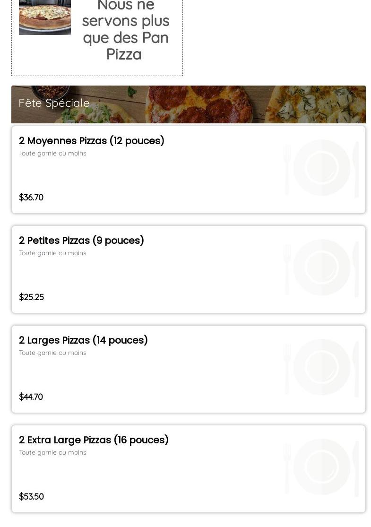Image resolution: width=371 pixels, height=527 pixels.
Task: Click the plate placeholder icon for 2 Petites Pizzas
Action: 321,268
